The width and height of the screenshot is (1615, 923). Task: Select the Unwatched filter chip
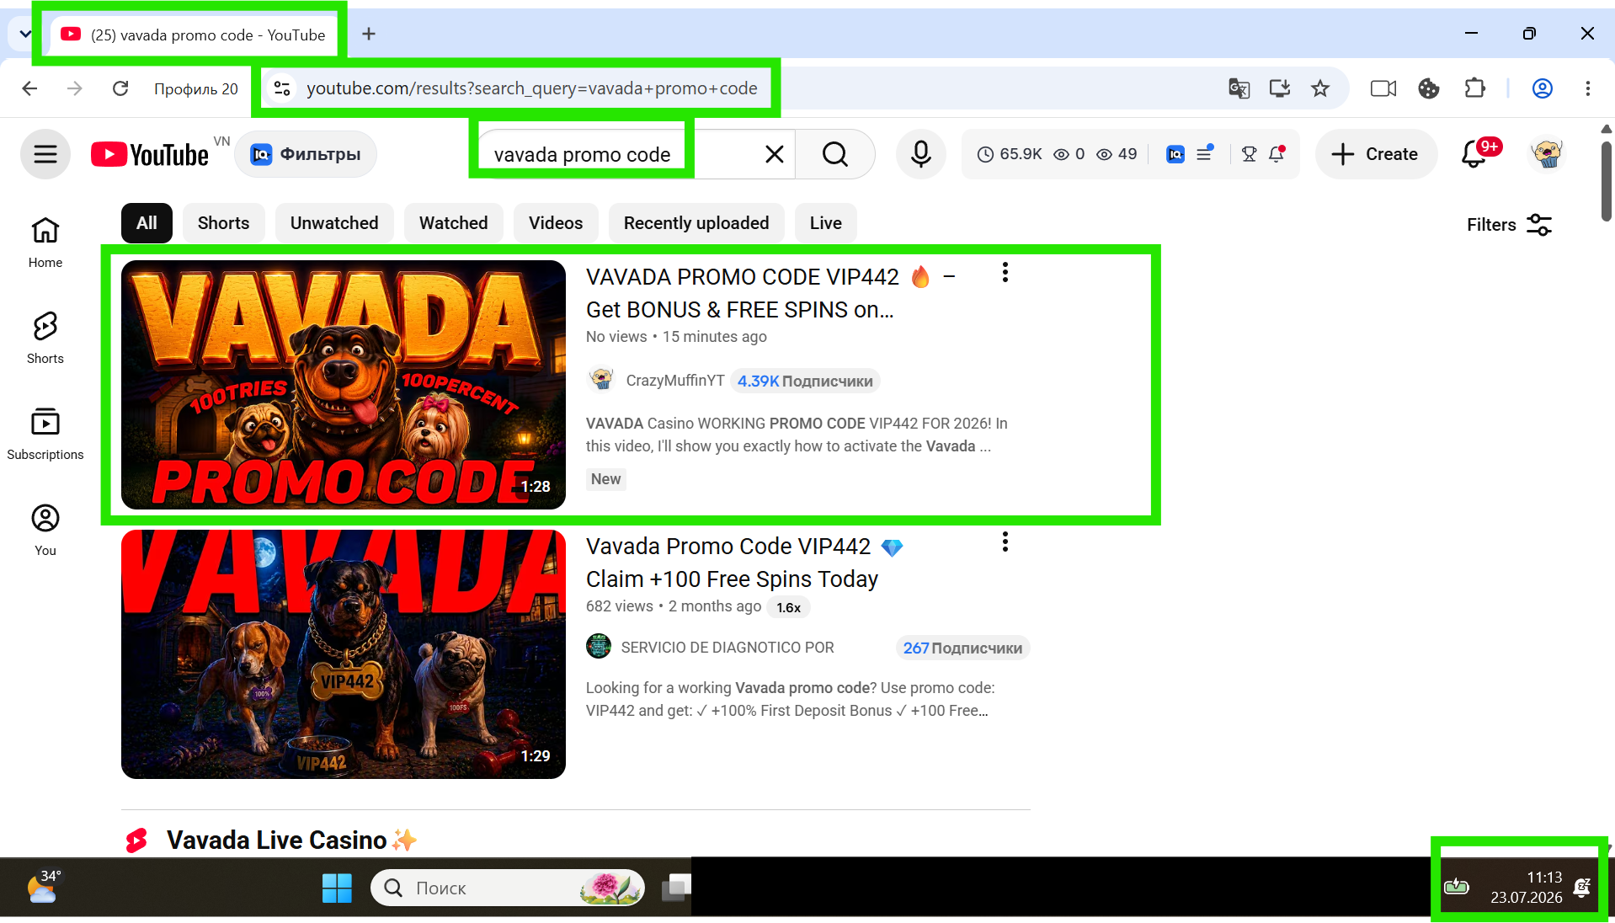(x=334, y=223)
